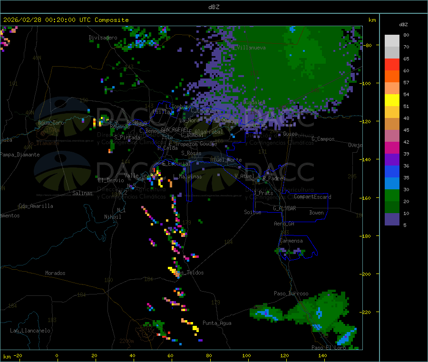The height and width of the screenshot is (362, 428).
Task: Click the 'Lag.Llancanelo' lake label
Action: (x=30, y=331)
